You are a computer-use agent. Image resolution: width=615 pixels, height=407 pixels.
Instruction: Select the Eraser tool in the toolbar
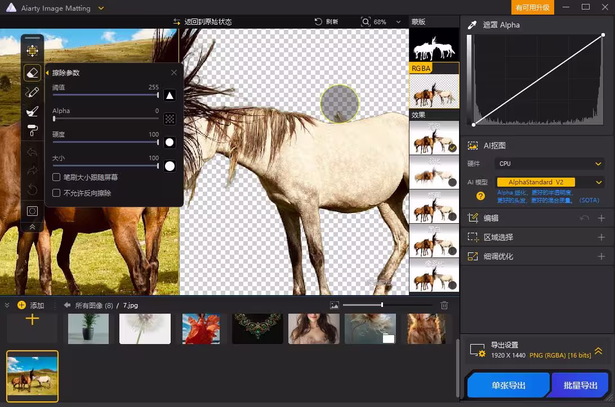tap(32, 73)
